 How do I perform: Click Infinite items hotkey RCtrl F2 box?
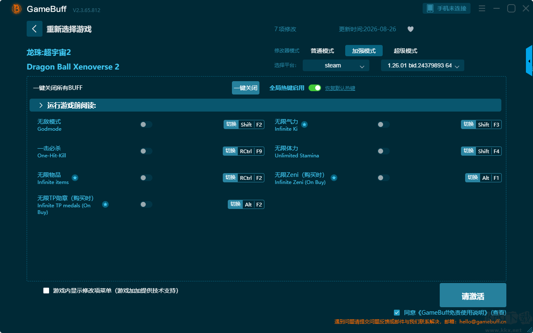point(244,178)
